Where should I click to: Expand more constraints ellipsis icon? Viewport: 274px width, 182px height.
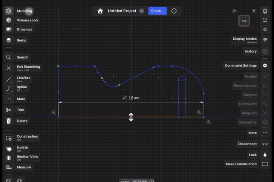pyautogui.click(x=265, y=133)
